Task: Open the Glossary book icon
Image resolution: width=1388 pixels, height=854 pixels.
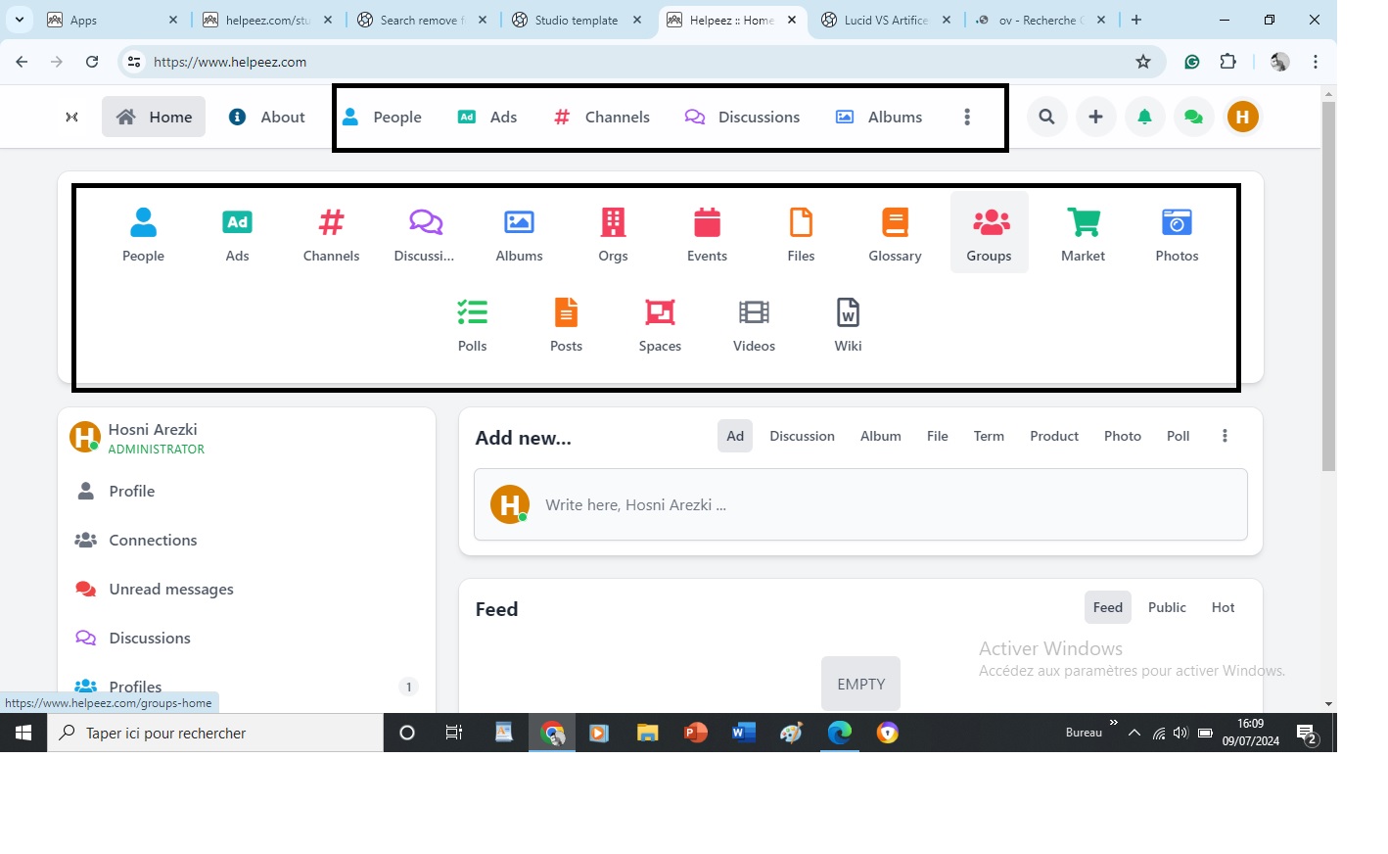Action: click(x=895, y=223)
